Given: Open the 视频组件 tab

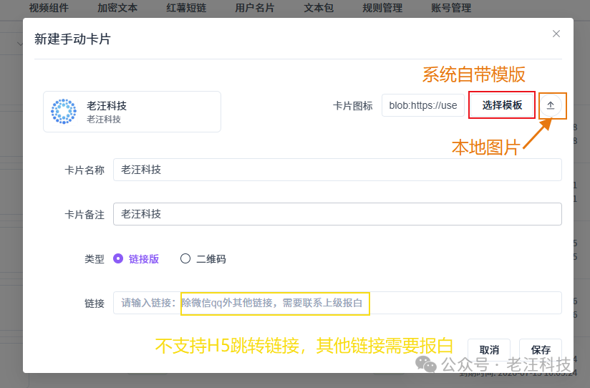Looking at the screenshot, I should [49, 8].
